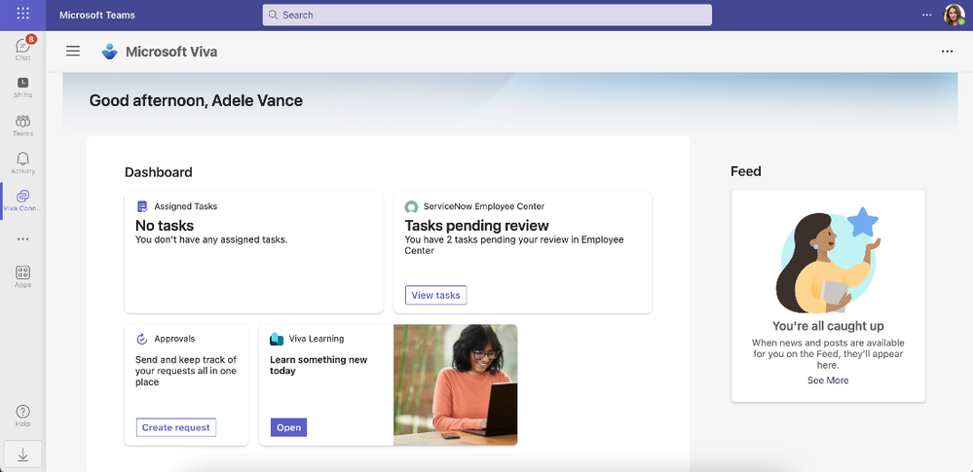Click Open button on Viva Learning
This screenshot has height=472, width=973.
point(288,427)
